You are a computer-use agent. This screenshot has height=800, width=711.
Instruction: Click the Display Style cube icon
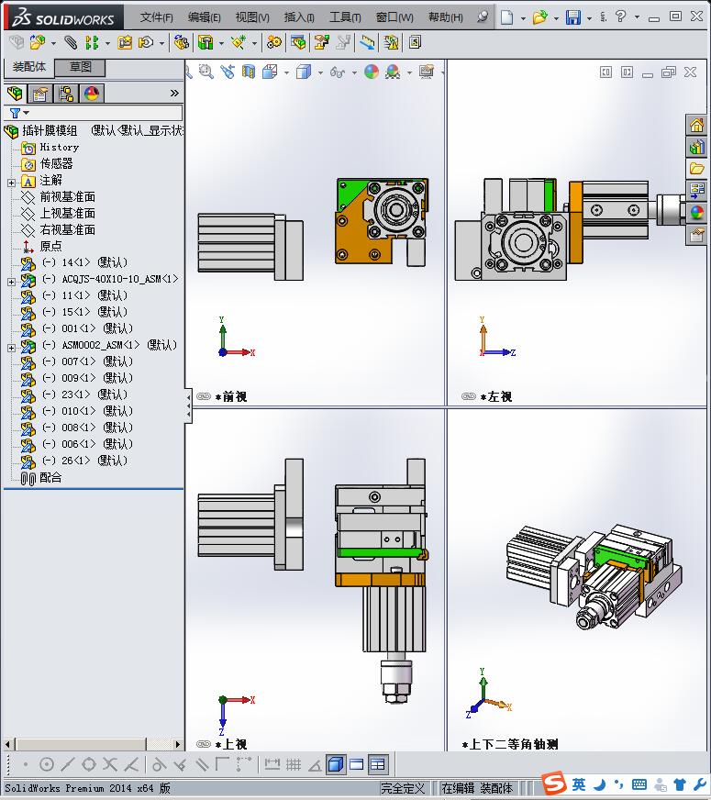click(304, 72)
